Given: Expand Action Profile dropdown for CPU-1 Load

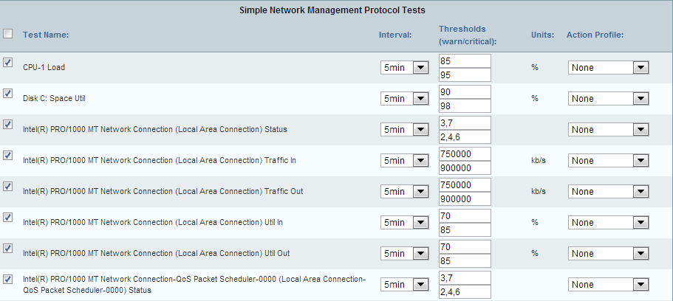Looking at the screenshot, I should pyautogui.click(x=608, y=68).
